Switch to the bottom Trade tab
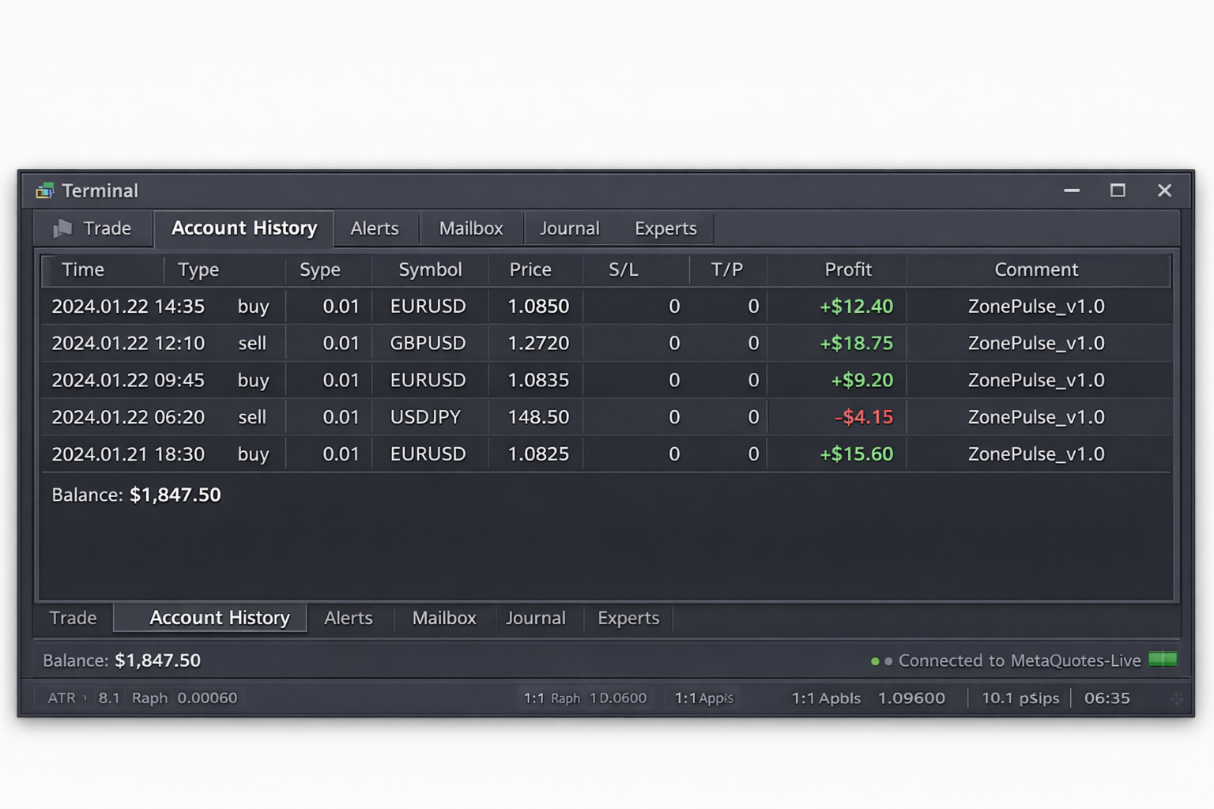1214x809 pixels. tap(73, 618)
